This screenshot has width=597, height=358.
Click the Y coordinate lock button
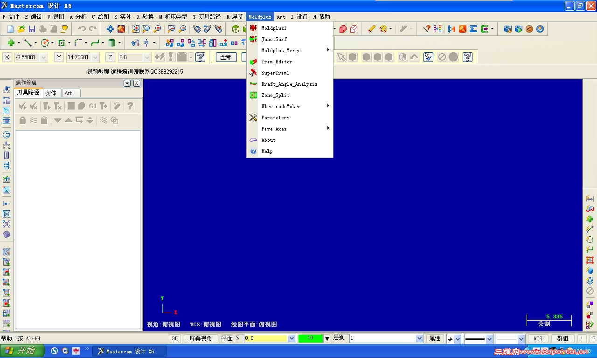coord(59,57)
